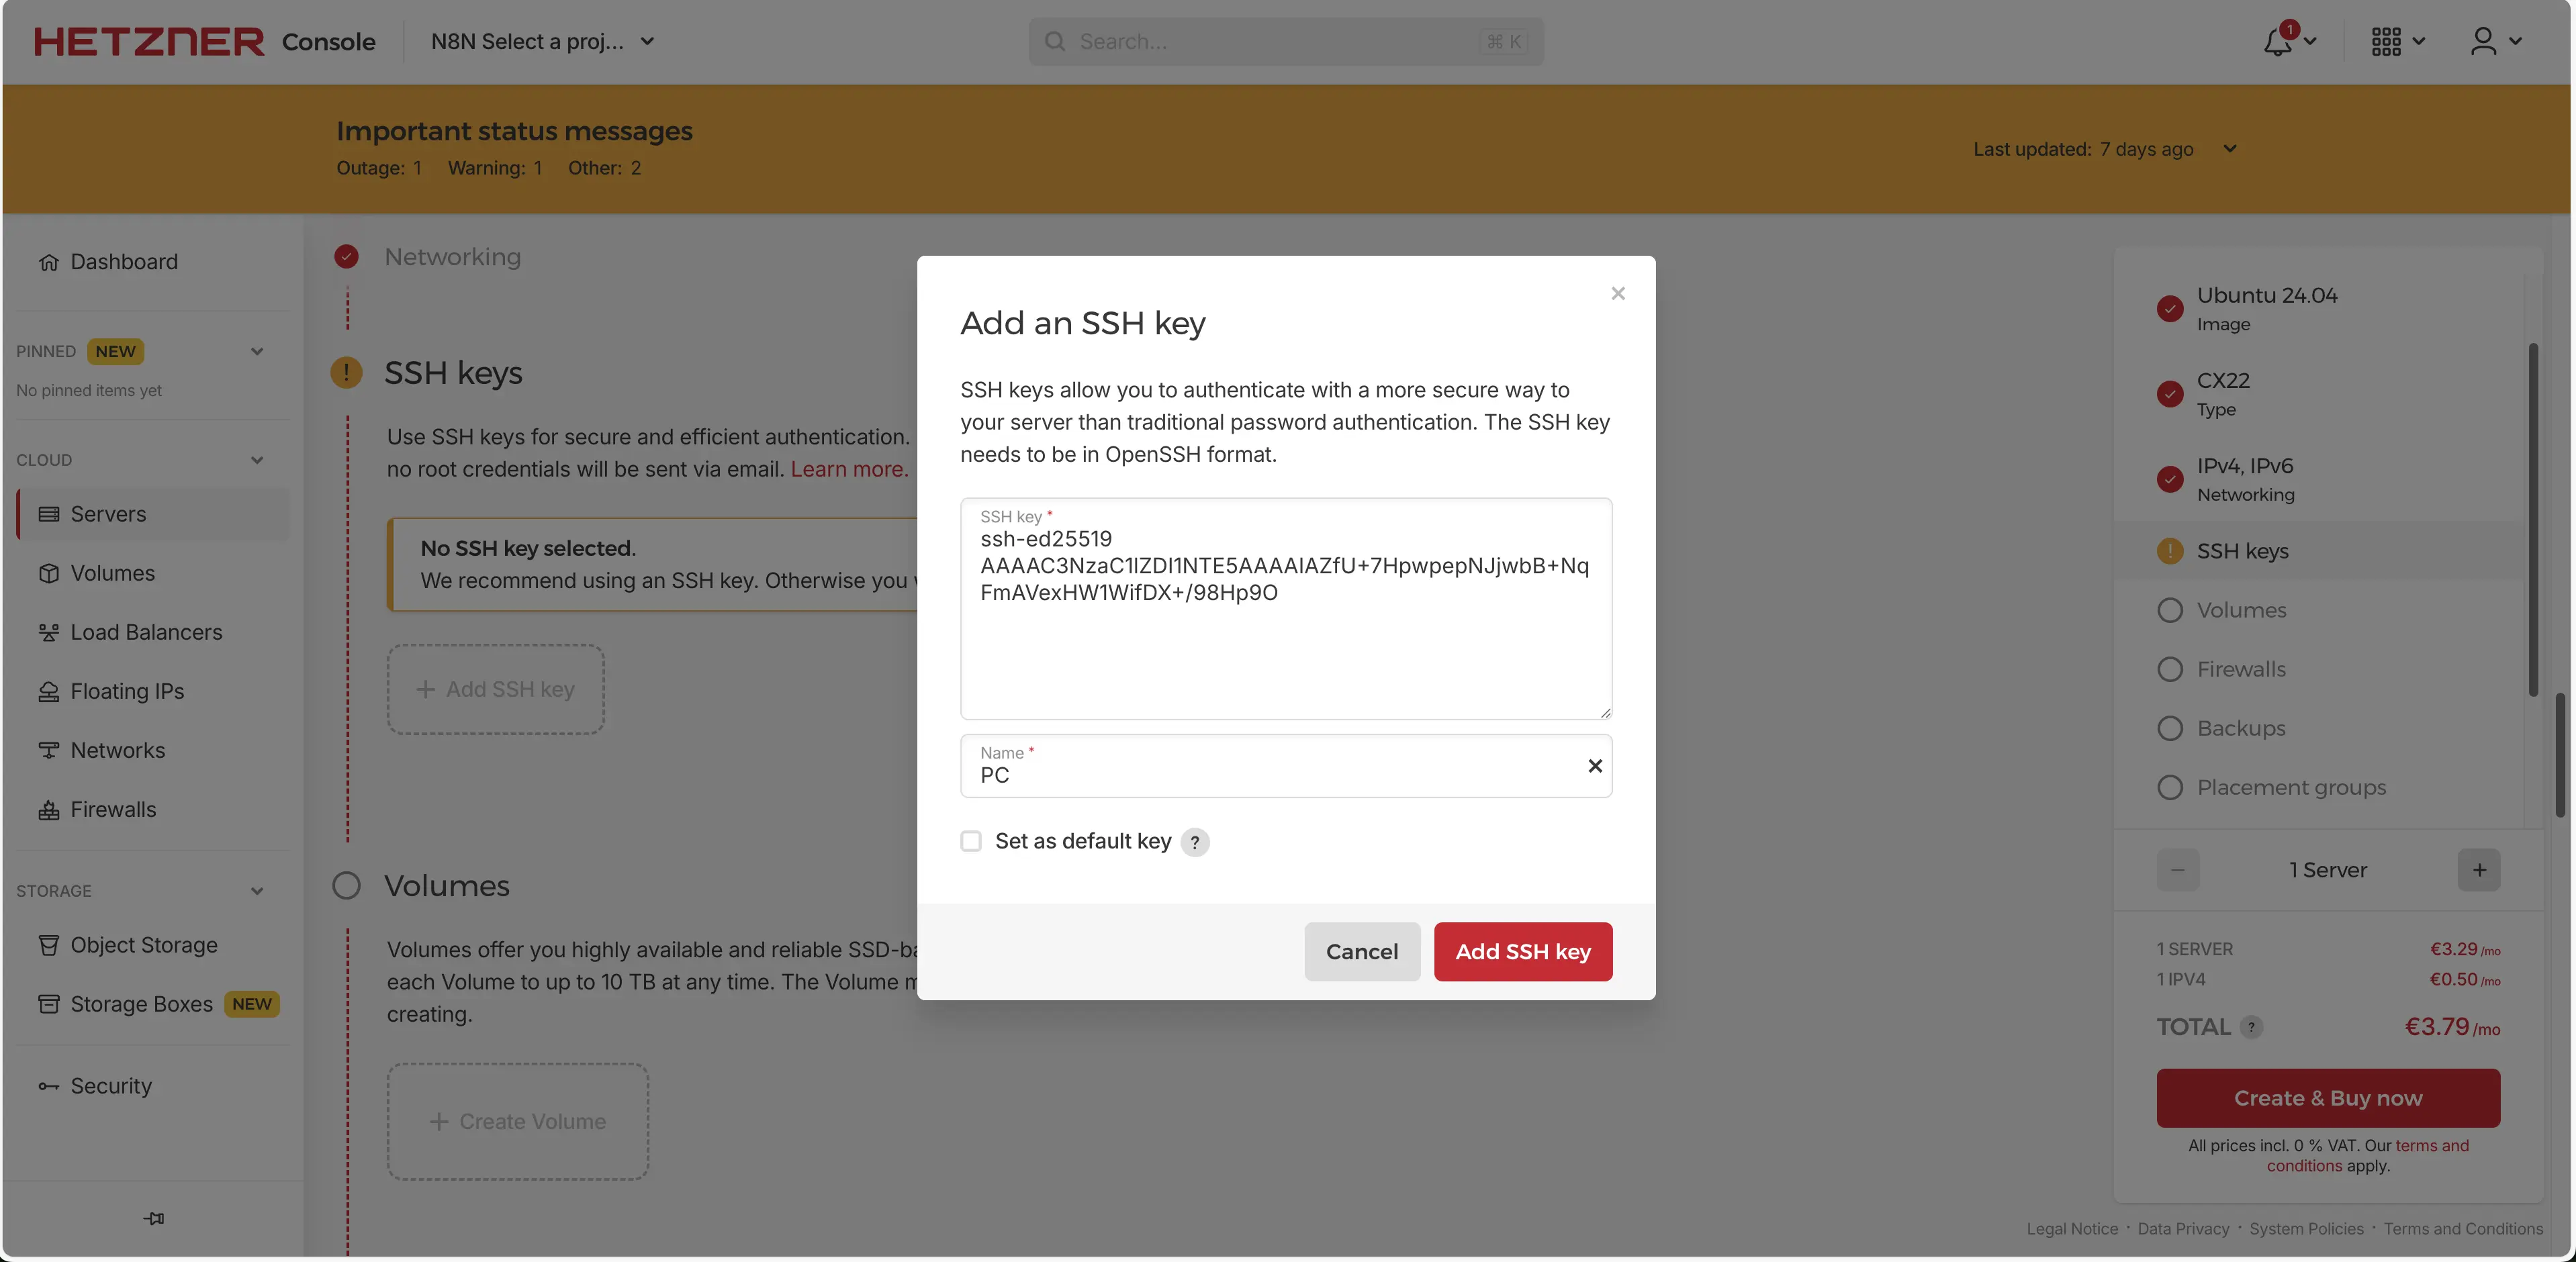Clear the Name field with X icon
Screen dimensions: 2576x1262
pyautogui.click(x=1595, y=766)
